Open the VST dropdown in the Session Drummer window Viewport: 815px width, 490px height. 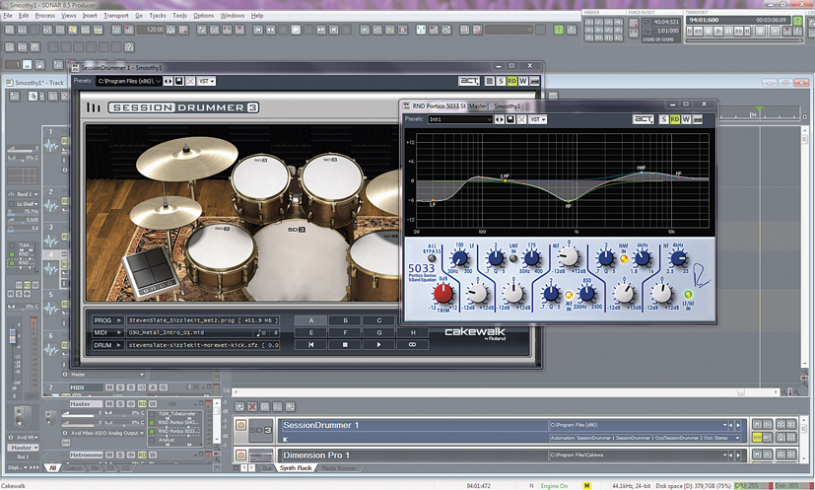pos(206,81)
